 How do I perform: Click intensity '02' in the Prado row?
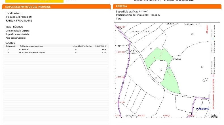76,53
